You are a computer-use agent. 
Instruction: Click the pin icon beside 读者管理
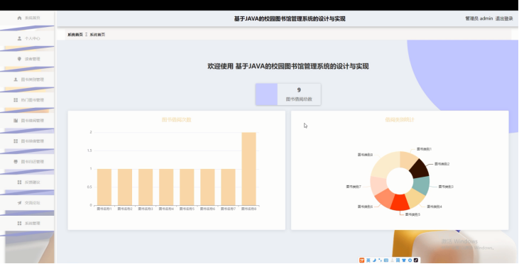pos(19,59)
